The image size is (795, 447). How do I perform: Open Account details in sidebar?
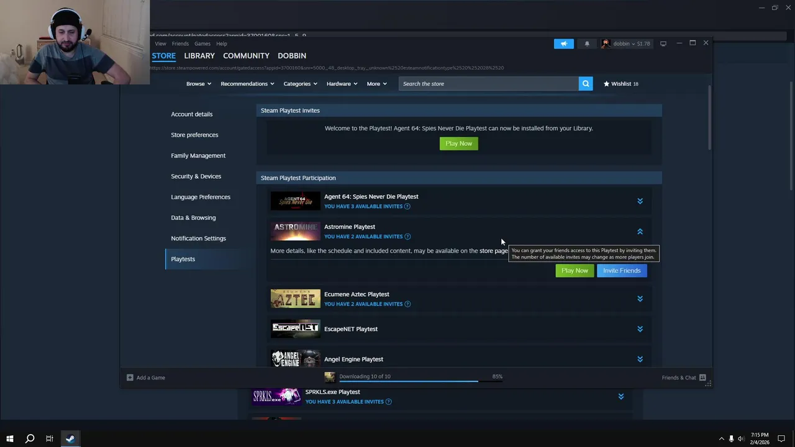coord(192,114)
